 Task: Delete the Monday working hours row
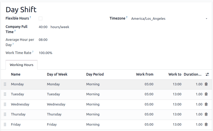[x=206, y=84]
